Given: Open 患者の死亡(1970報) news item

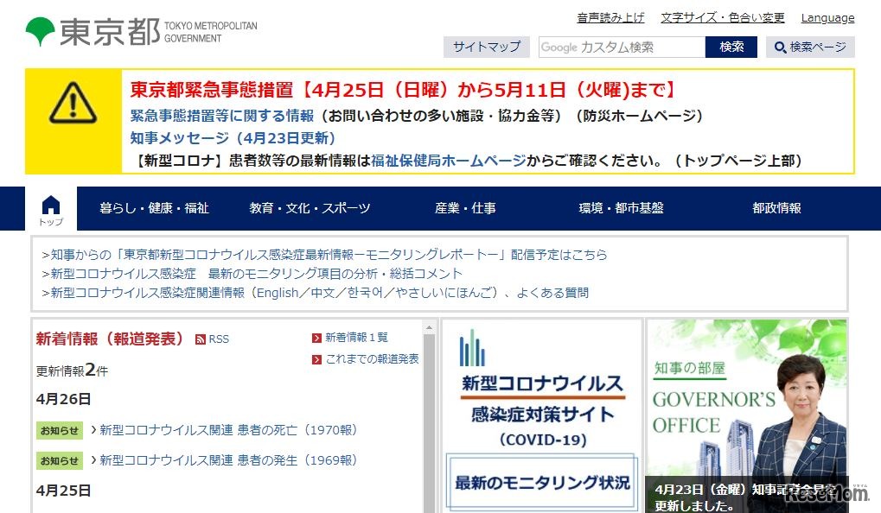Looking at the screenshot, I should coord(228,430).
